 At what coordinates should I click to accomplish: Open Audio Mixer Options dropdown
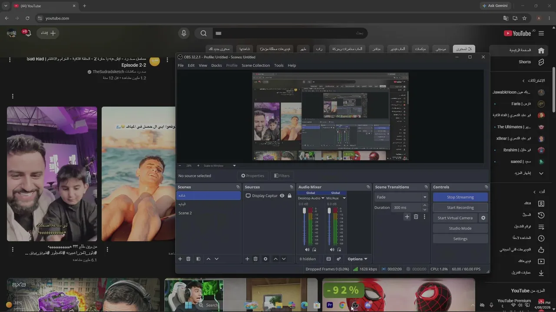(357, 259)
